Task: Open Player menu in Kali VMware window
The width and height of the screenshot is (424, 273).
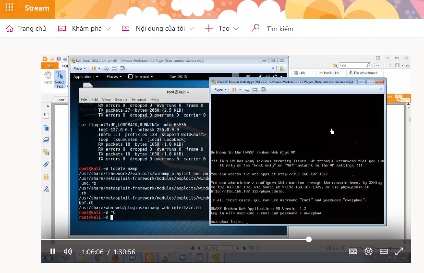Action: [80, 69]
